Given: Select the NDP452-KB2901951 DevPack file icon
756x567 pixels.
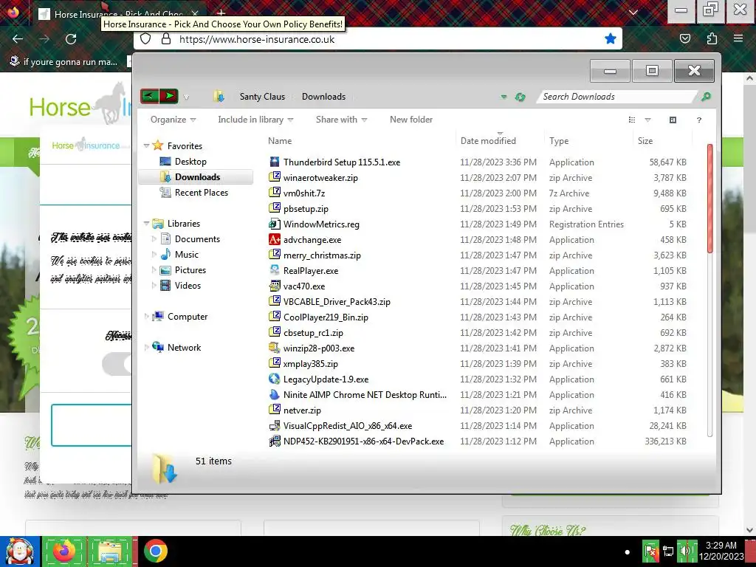Looking at the screenshot, I should tap(275, 441).
